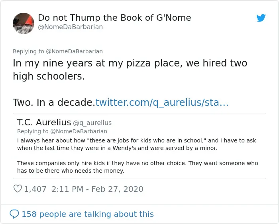279x224 pixels.
Task: Click the main tweet text about the pizza place
Action: click(x=130, y=70)
